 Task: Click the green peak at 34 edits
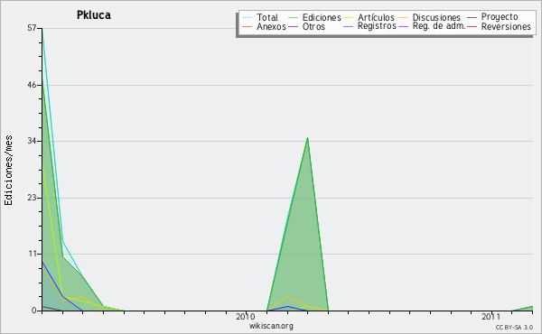tap(307, 138)
